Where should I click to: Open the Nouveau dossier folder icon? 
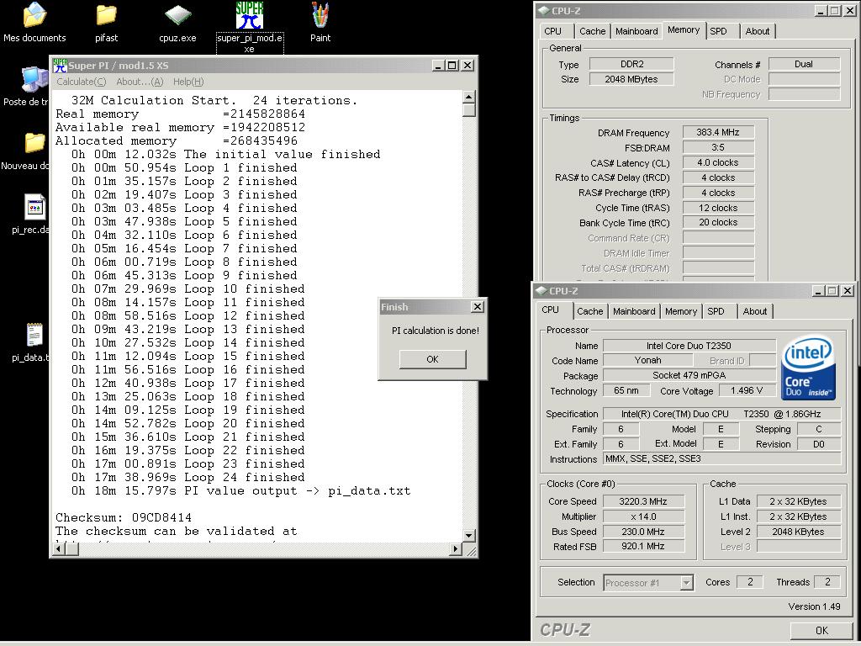34,143
